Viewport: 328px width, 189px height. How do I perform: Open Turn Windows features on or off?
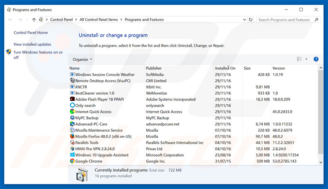(38, 55)
